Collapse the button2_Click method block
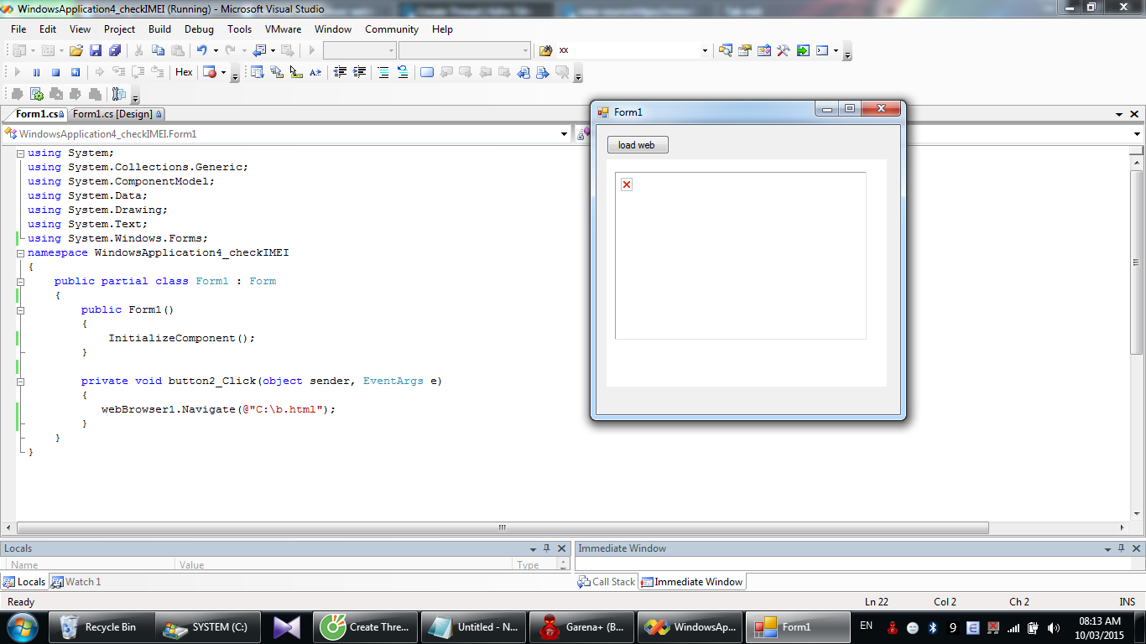Viewport: 1146px width, 644px height. tap(21, 382)
